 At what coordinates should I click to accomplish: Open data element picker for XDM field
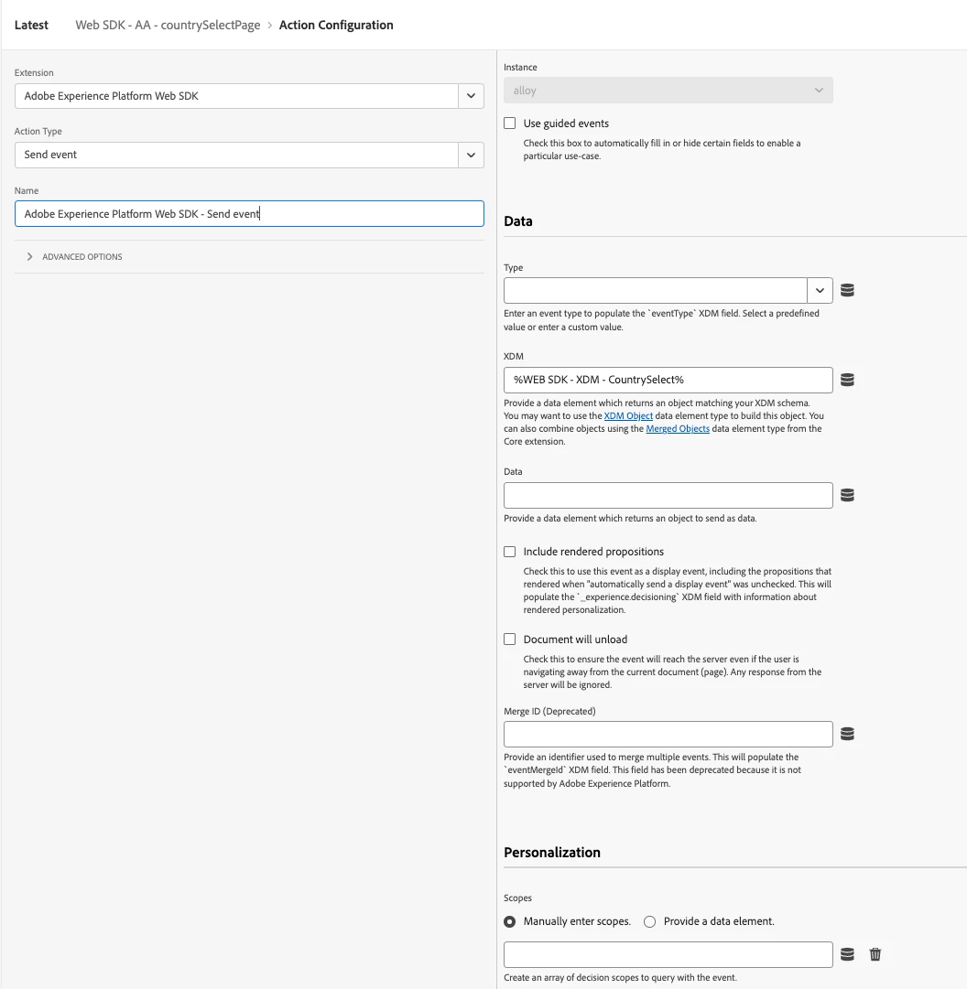point(847,380)
